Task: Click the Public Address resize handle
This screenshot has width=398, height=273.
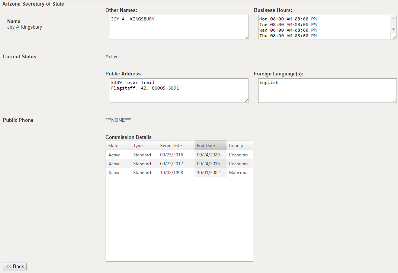Action: click(x=246, y=101)
